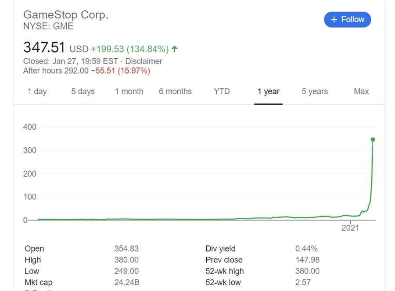Open the 1 month chart view
This screenshot has width=395, height=291.
[129, 92]
